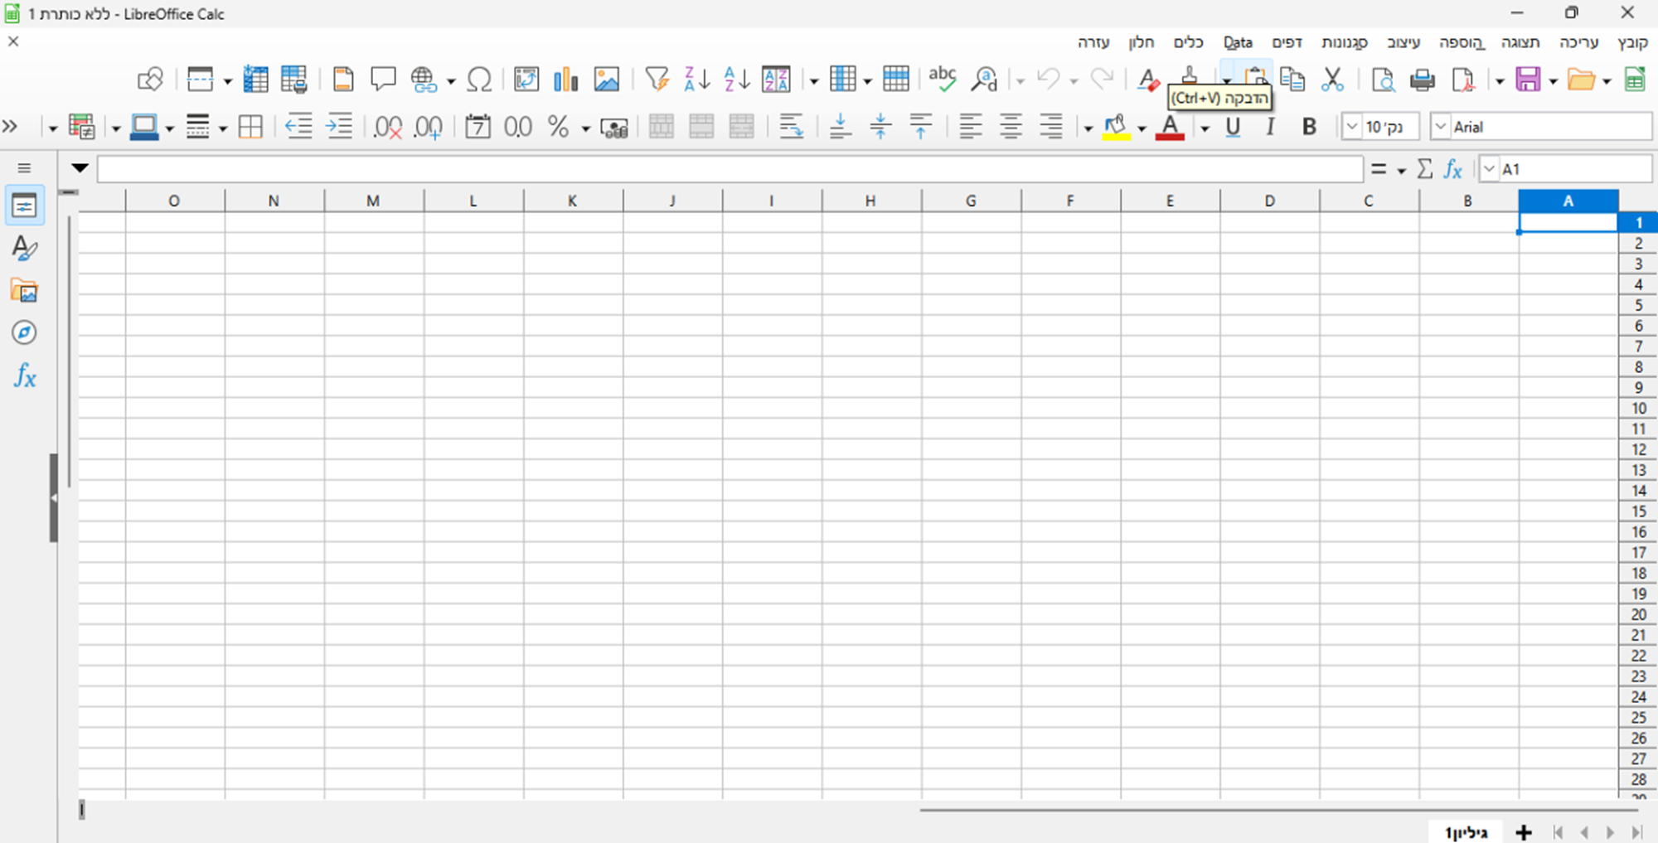1658x843 pixels.
Task: Click the Cut scissors icon
Action: click(x=1332, y=80)
